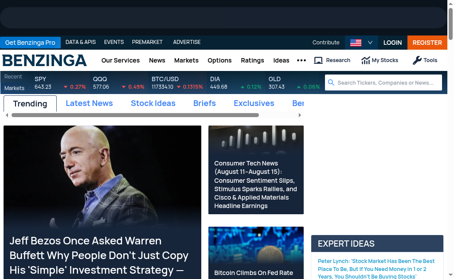Click the Bitcoin coin article image
The image size is (454, 279).
tap(256, 246)
